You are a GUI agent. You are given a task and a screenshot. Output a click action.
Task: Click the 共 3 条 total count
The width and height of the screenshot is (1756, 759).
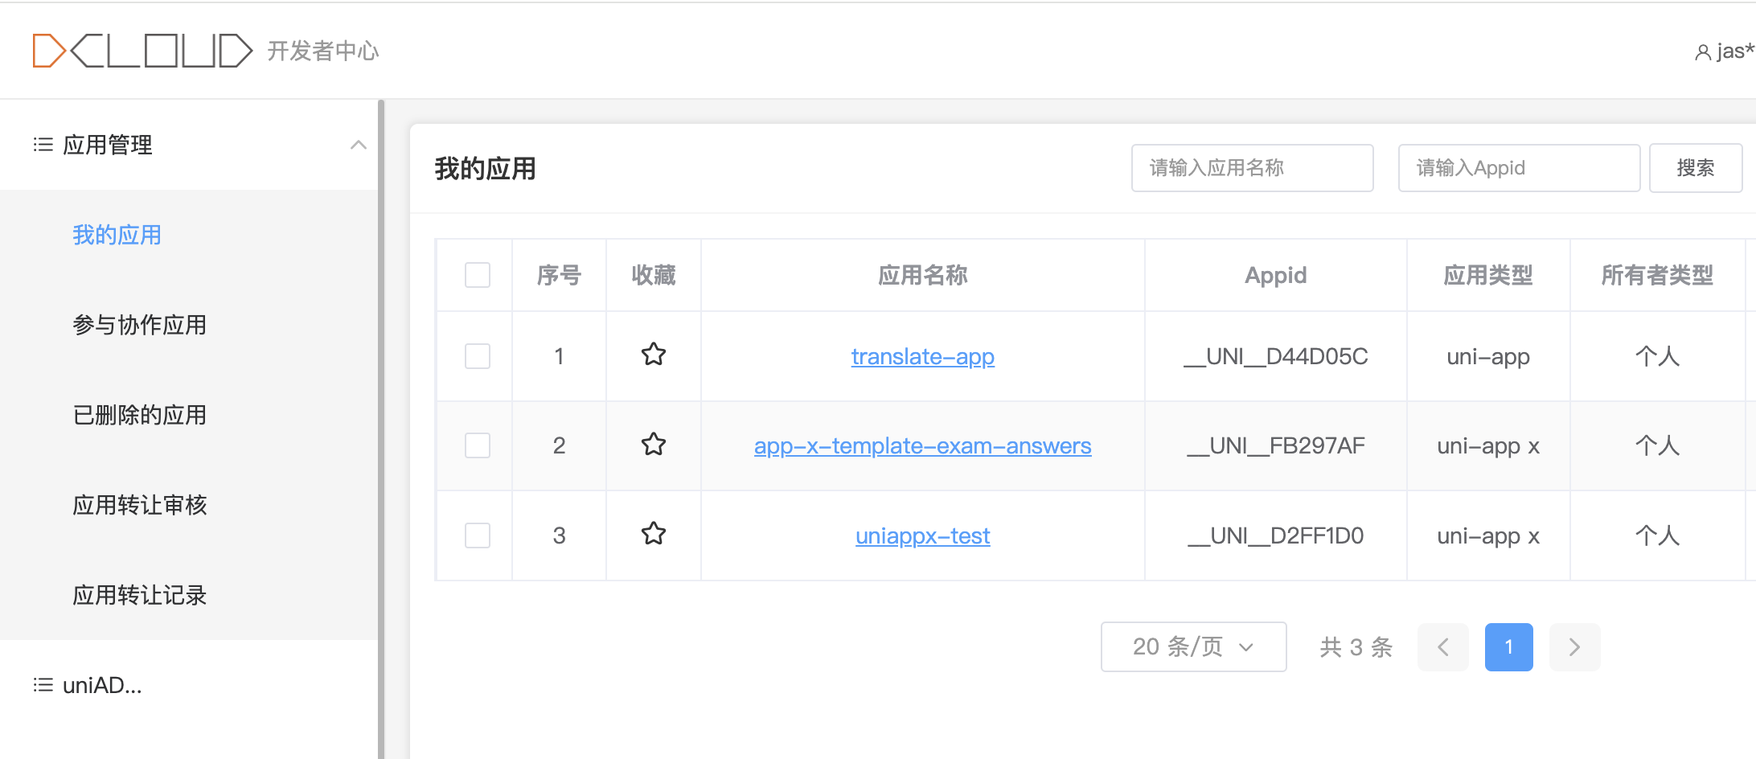(x=1356, y=646)
